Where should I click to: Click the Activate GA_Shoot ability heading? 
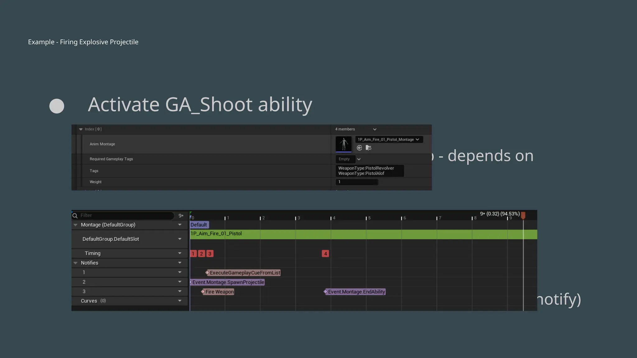[200, 105]
